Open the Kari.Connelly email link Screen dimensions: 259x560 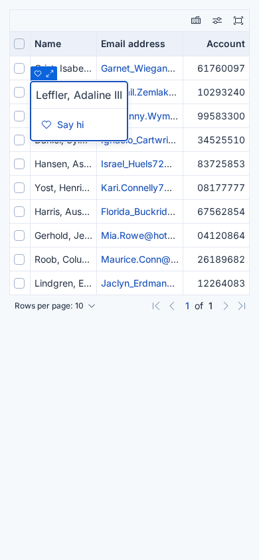pos(136,188)
